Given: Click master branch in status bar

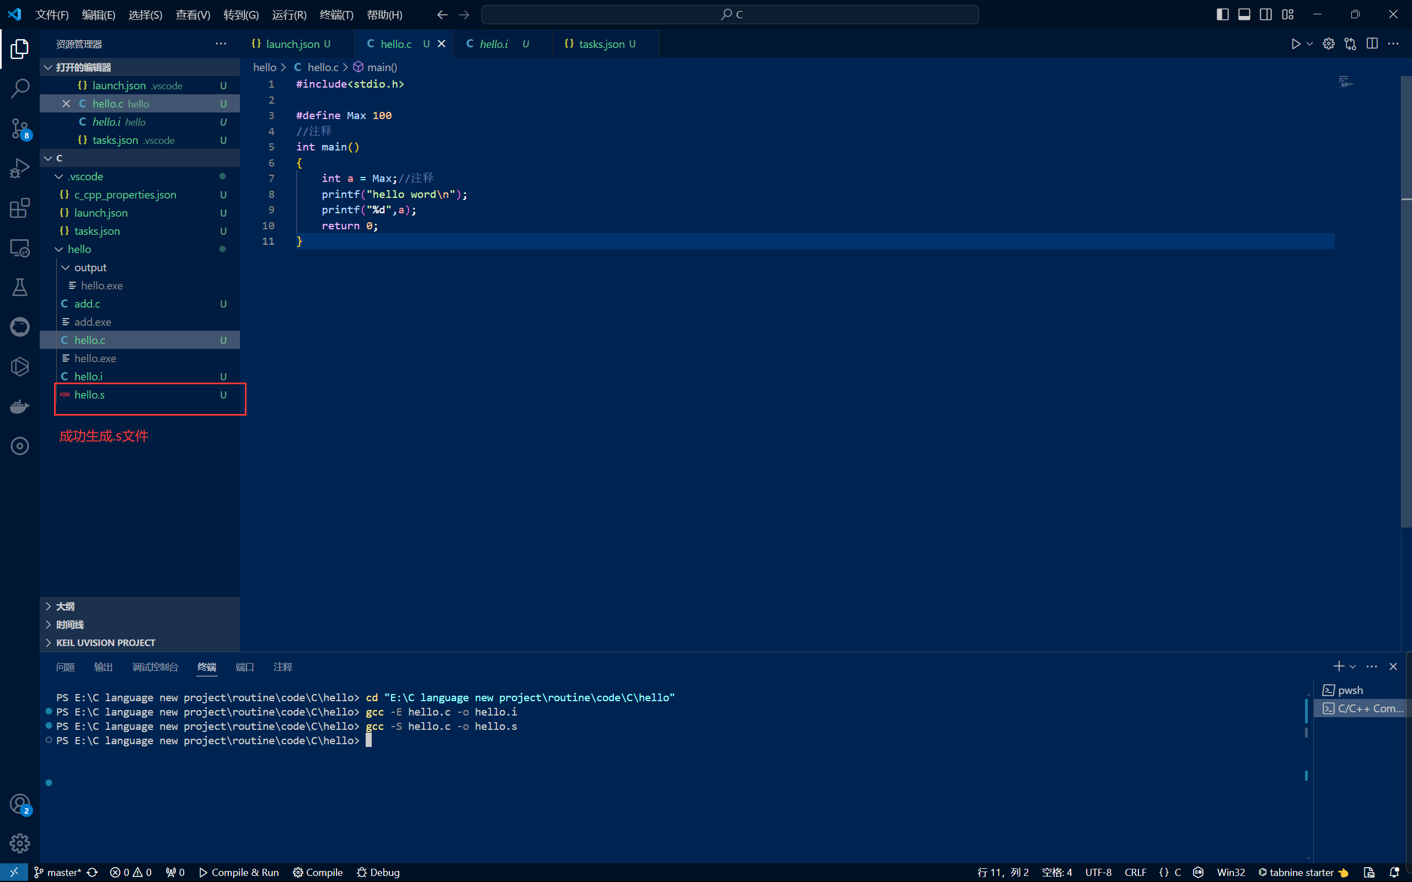Looking at the screenshot, I should (58, 873).
